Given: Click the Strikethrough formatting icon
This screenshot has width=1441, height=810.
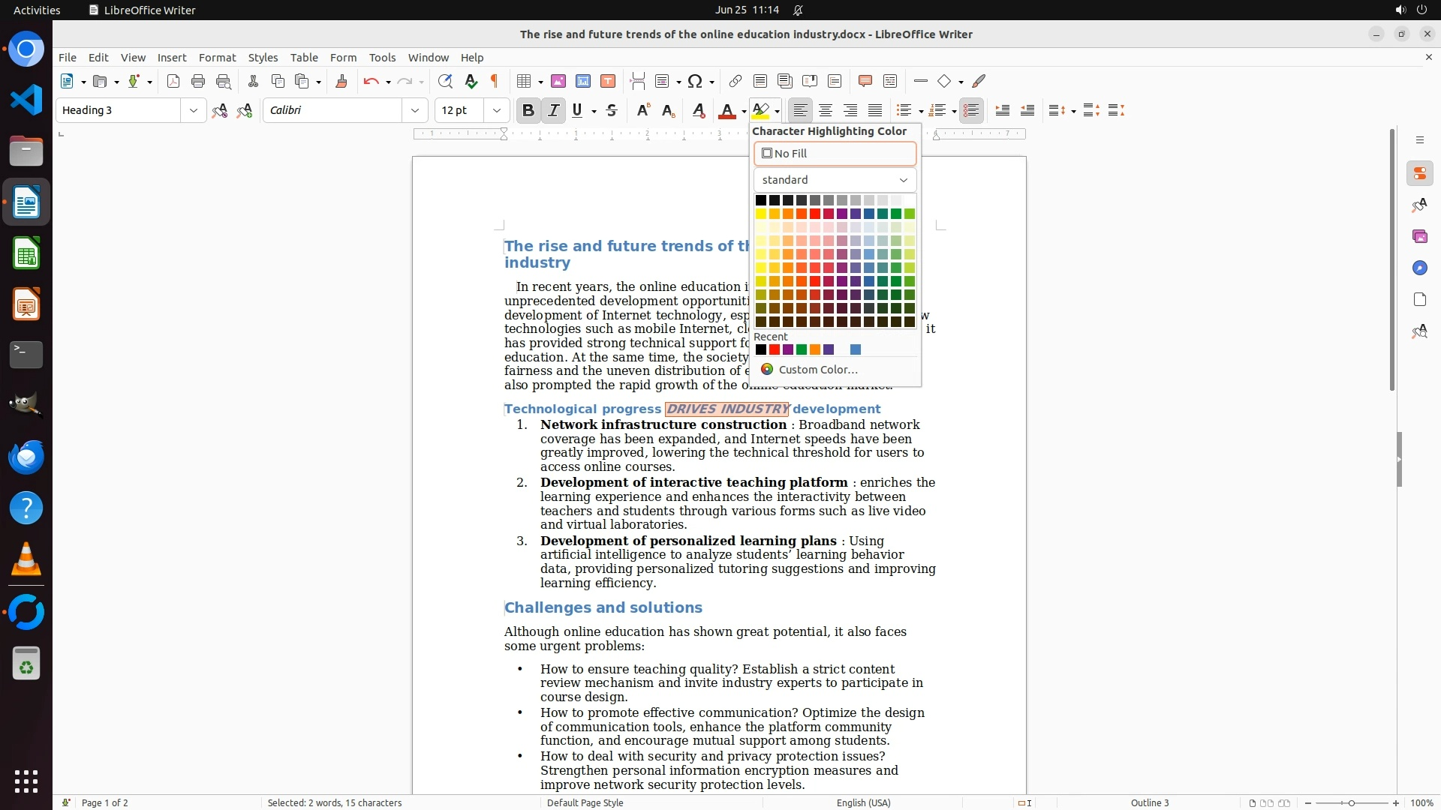Looking at the screenshot, I should pyautogui.click(x=612, y=110).
